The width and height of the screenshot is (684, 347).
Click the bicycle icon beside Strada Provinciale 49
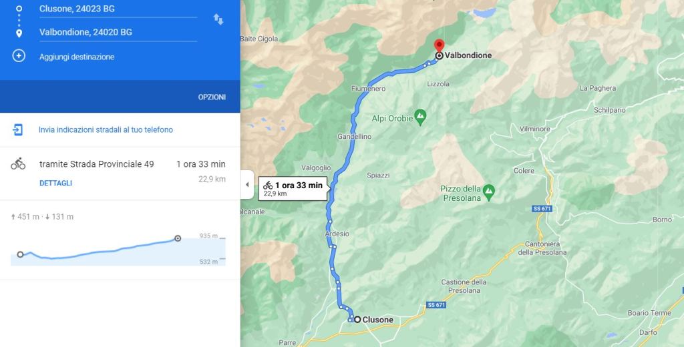18,164
